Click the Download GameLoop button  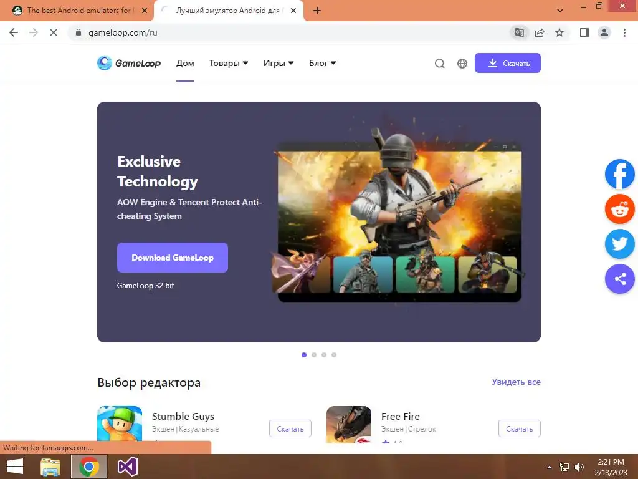coord(173,258)
